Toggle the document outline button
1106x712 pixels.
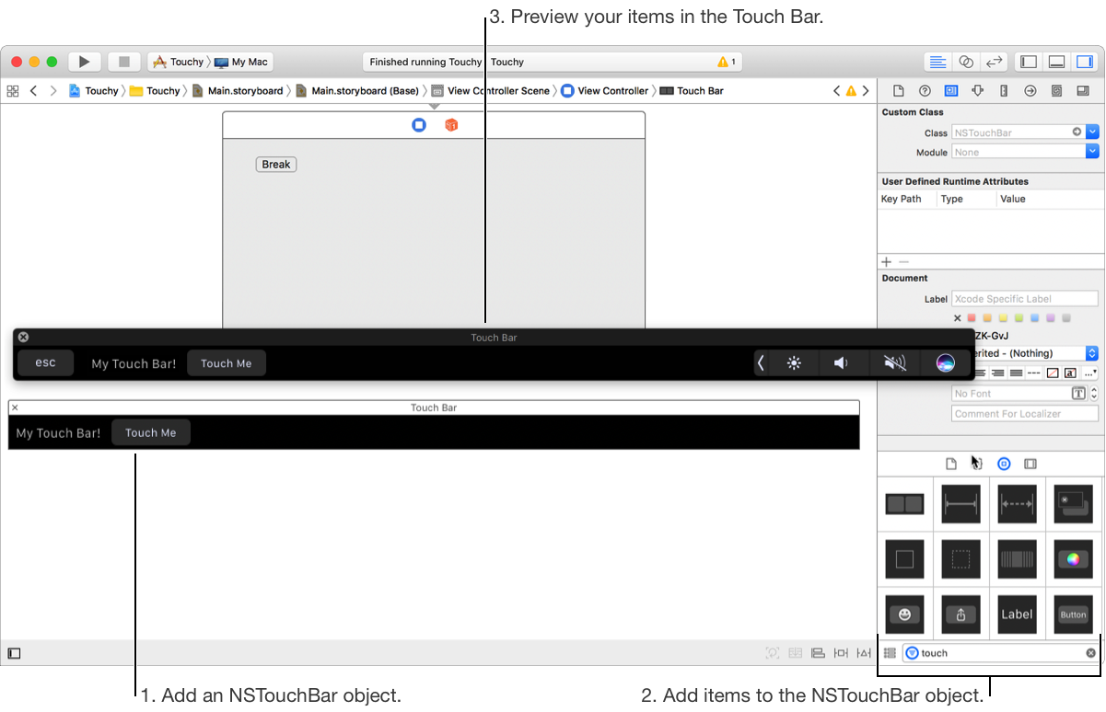click(14, 654)
